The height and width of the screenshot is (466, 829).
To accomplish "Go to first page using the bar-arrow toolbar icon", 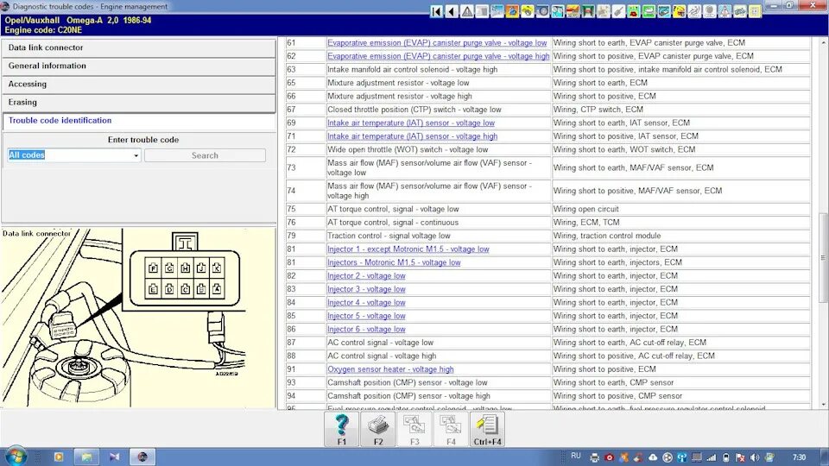I will click(437, 11).
